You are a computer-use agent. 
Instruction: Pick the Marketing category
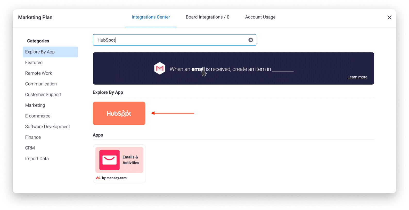pos(35,105)
